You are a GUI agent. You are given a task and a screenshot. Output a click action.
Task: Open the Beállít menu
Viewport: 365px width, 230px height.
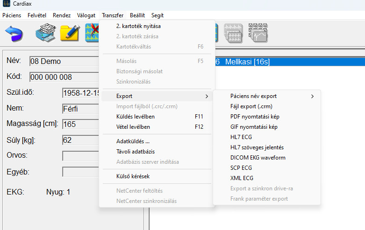137,15
